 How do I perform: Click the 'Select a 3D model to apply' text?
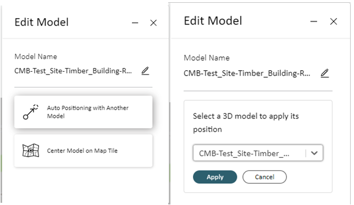pos(246,123)
